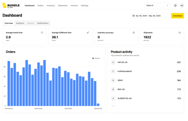Click product name H01.05-US
The image size is (188, 121).
(x=122, y=62)
